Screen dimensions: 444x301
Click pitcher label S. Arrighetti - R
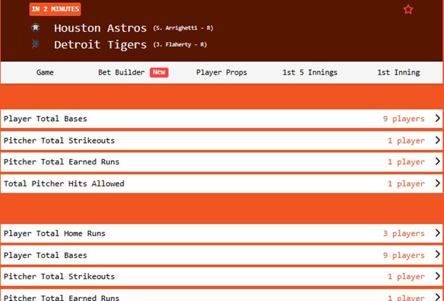coord(183,28)
